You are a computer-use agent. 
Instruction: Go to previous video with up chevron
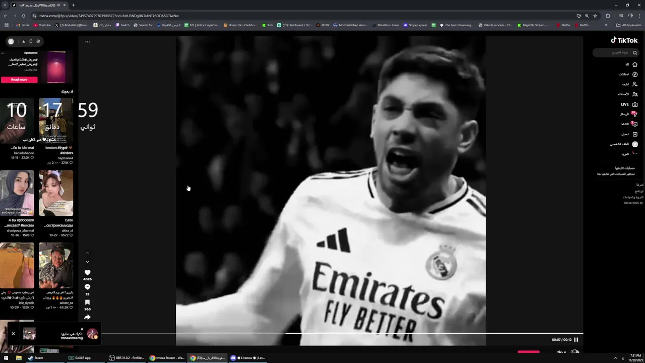[87, 253]
